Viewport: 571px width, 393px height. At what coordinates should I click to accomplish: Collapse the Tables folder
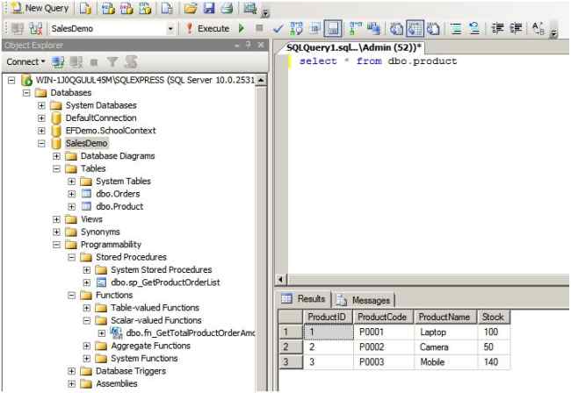[56, 168]
